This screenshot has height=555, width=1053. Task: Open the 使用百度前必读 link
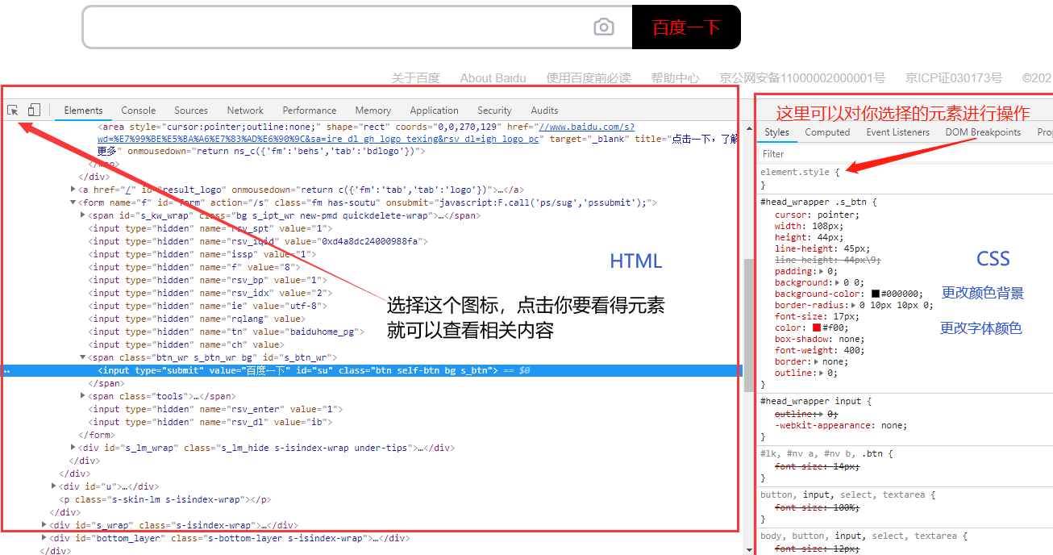pos(589,78)
